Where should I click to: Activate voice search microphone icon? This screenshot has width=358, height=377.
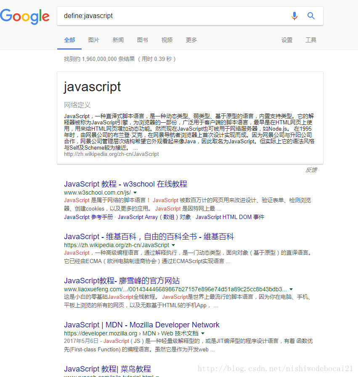pyautogui.click(x=294, y=16)
